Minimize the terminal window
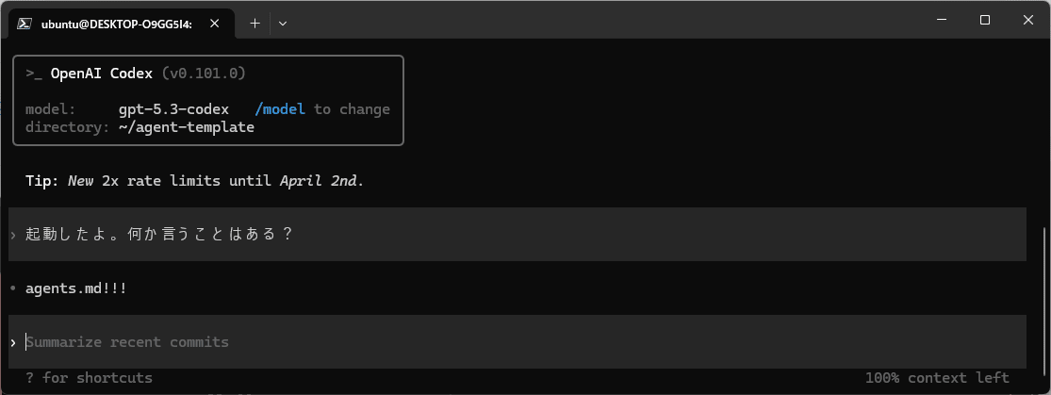The width and height of the screenshot is (1051, 395). point(941,20)
